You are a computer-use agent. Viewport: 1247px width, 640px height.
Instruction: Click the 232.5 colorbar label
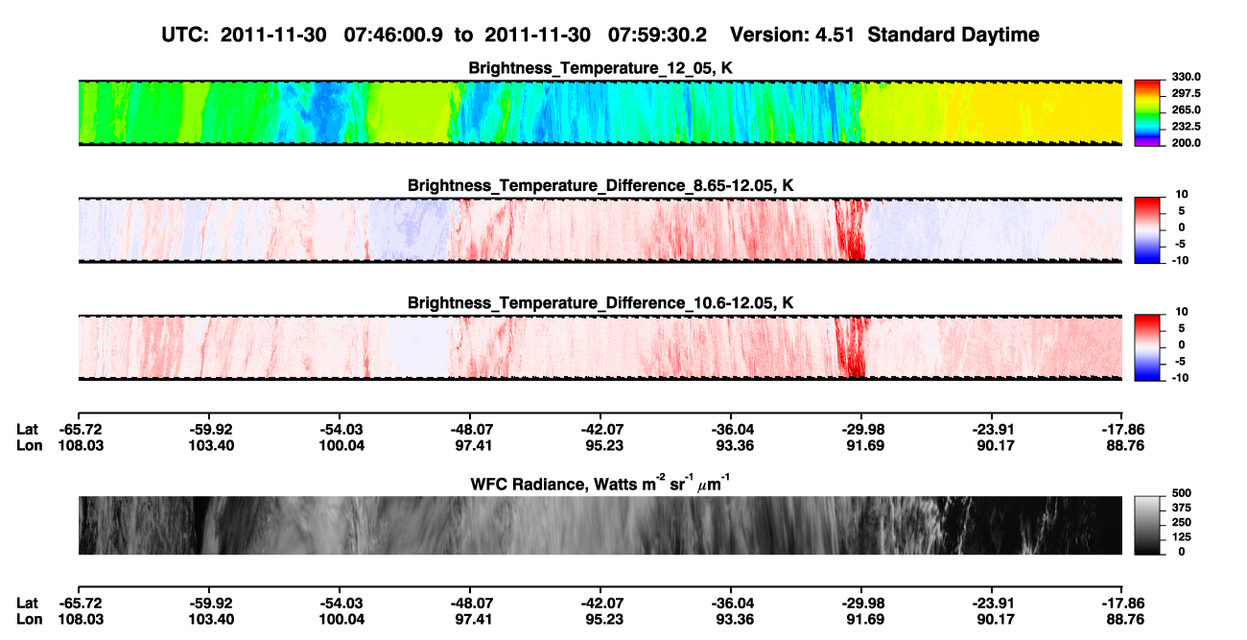pyautogui.click(x=1185, y=126)
